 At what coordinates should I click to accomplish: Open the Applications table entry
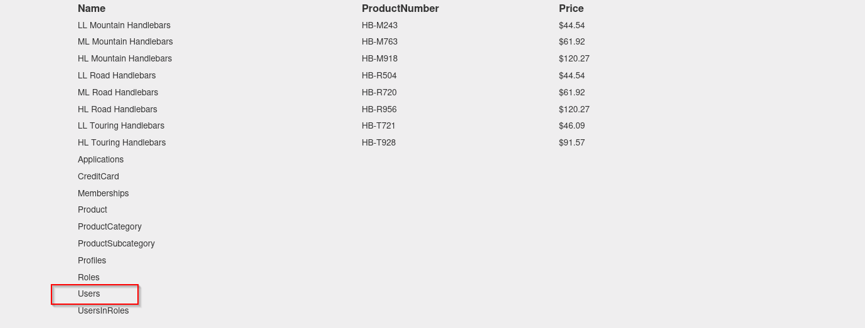pos(100,159)
